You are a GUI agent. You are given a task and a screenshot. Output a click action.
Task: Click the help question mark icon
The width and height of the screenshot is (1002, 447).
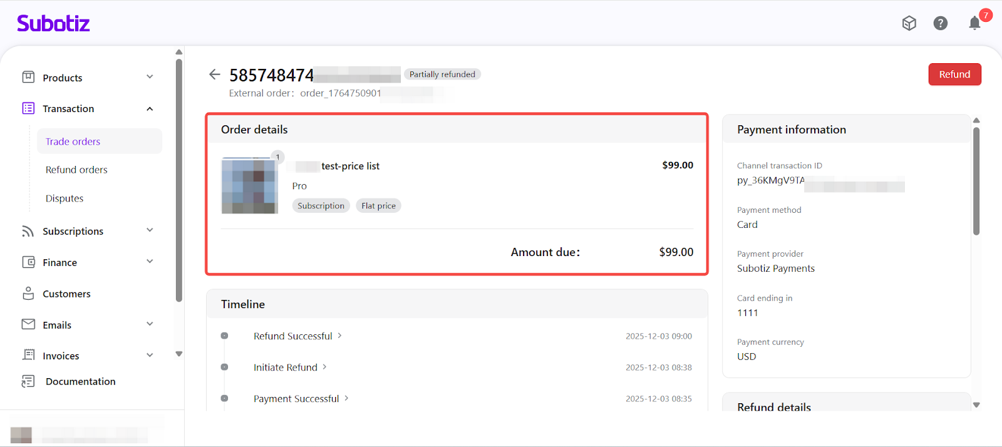tap(940, 23)
